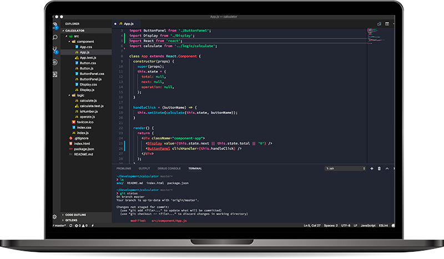This screenshot has width=444, height=259.
Task: Open Button.css file
Action: tap(86, 63)
